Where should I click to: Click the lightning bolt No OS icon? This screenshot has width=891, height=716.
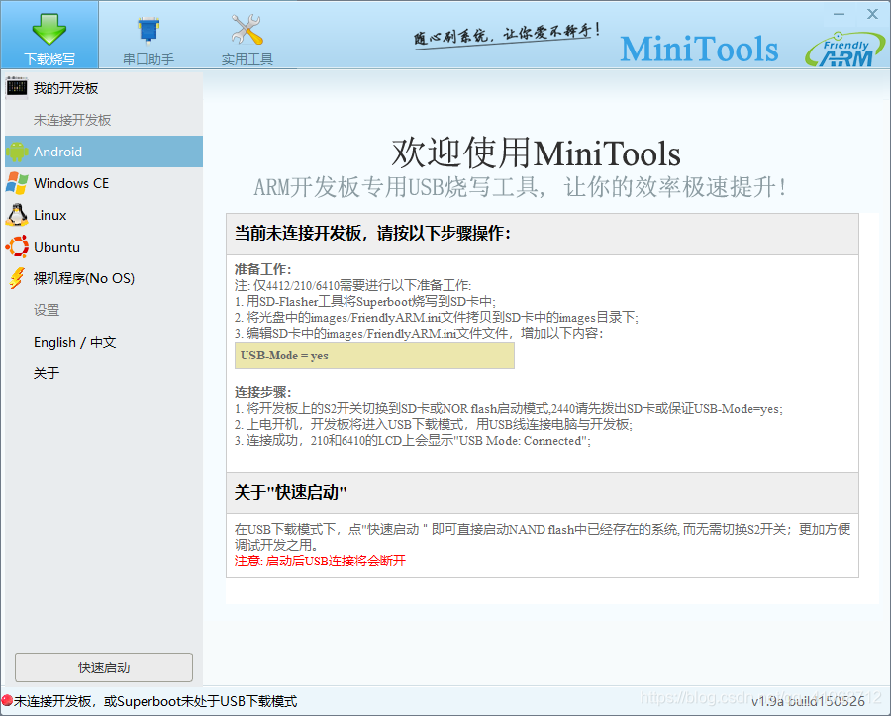[x=17, y=278]
